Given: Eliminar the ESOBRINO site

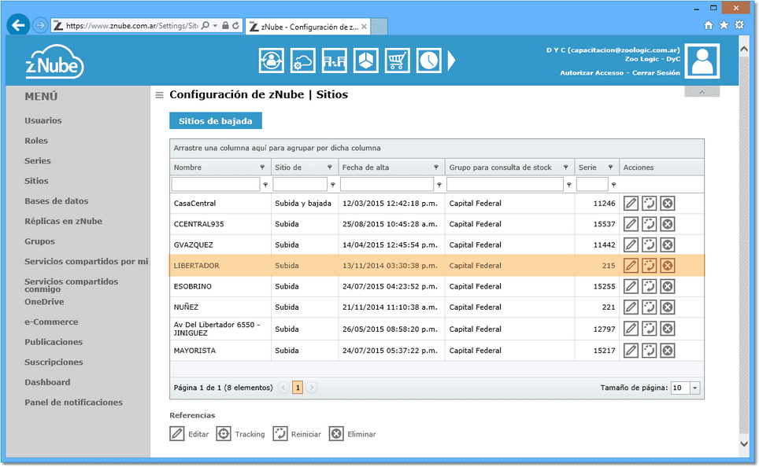Looking at the screenshot, I should 668,287.
